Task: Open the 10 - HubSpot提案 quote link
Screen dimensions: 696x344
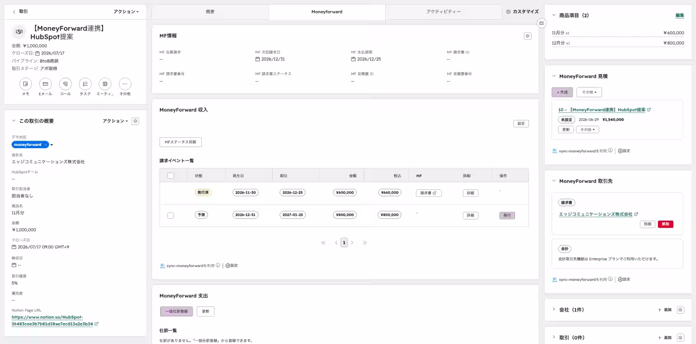Action: point(604,109)
